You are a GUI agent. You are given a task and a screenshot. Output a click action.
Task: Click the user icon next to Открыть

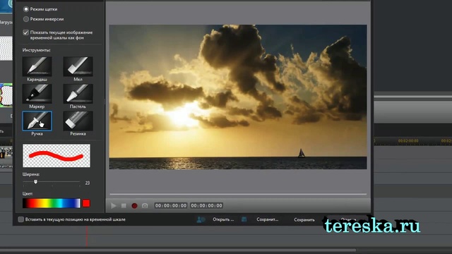[201, 219]
